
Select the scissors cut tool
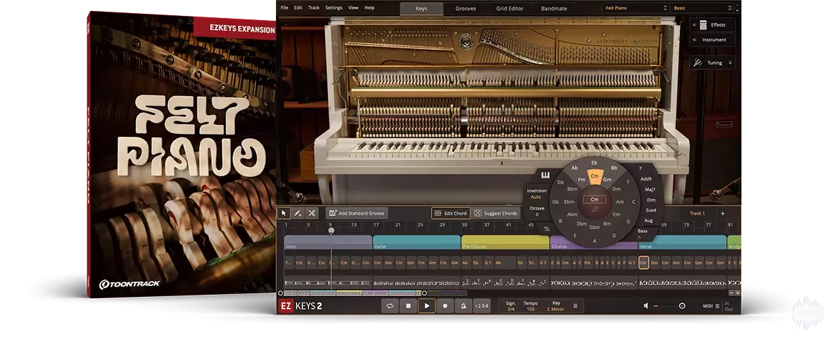(312, 213)
